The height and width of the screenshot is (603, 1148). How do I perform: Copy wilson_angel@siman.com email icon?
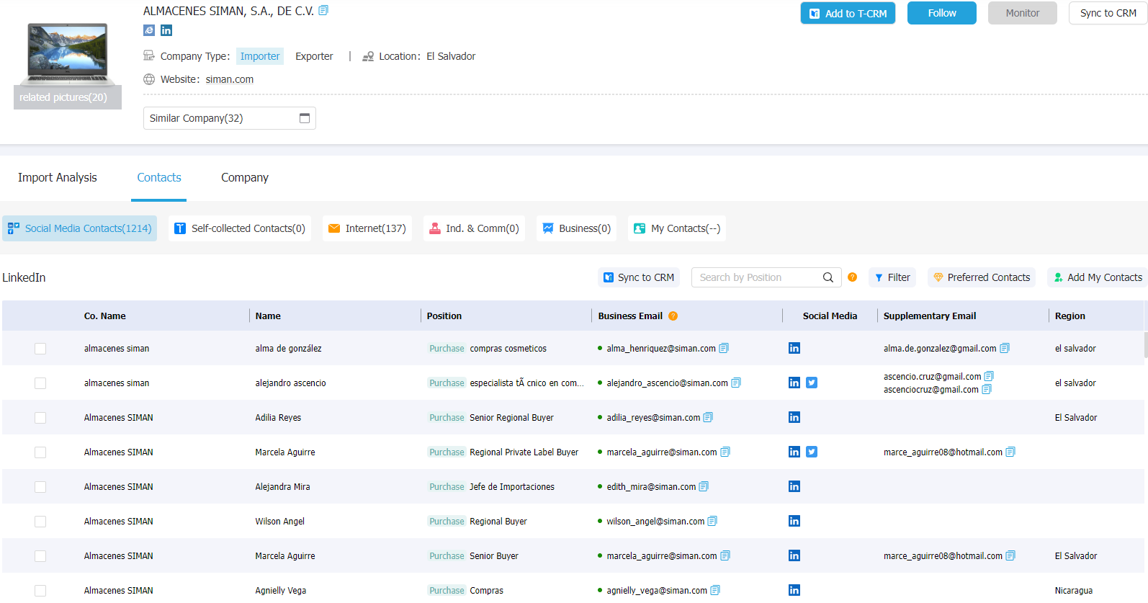click(712, 521)
